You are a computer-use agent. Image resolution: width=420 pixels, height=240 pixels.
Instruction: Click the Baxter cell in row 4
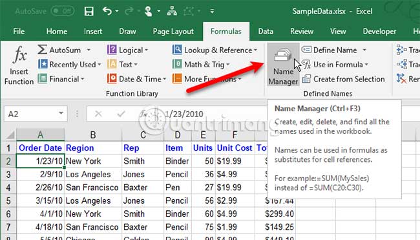143,188
